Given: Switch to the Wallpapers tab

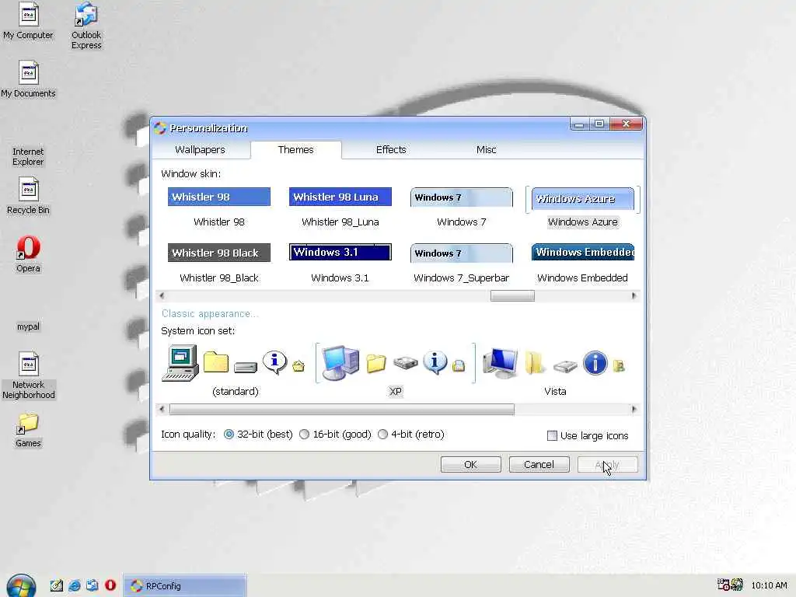Looking at the screenshot, I should (200, 150).
